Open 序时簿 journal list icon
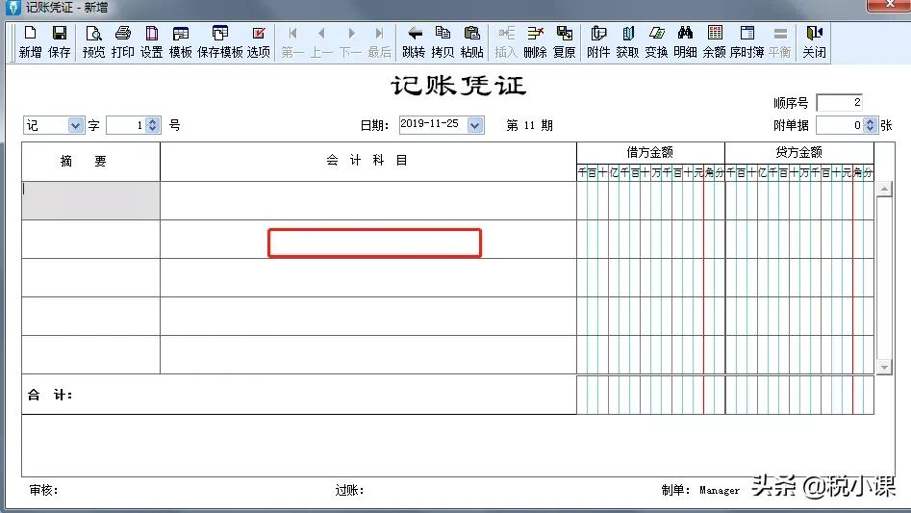Screen dimensions: 911x513 click(747, 41)
